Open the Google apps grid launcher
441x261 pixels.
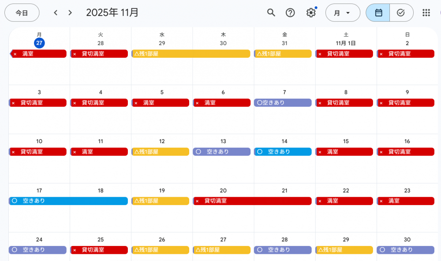pos(426,13)
